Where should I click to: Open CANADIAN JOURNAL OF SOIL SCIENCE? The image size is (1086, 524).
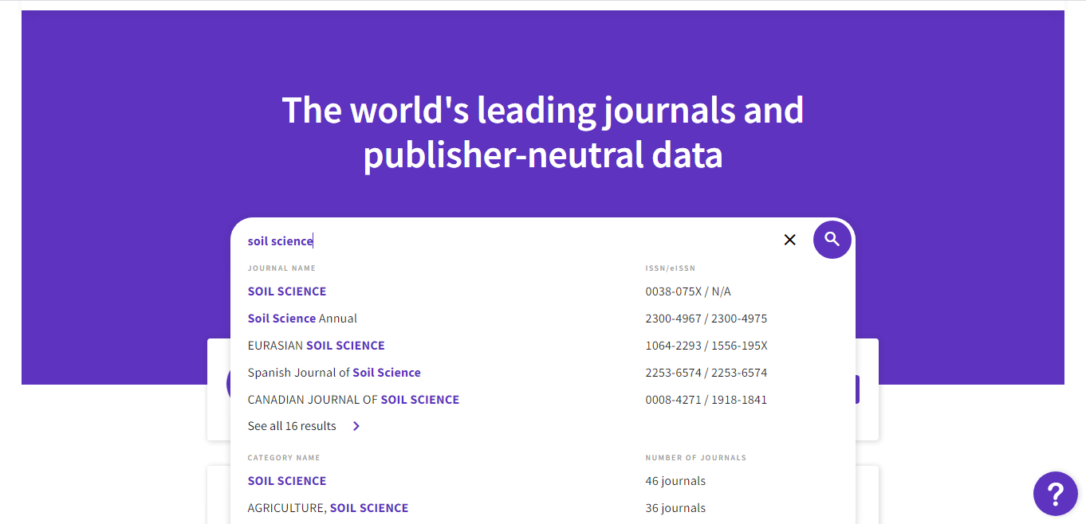pyautogui.click(x=353, y=400)
